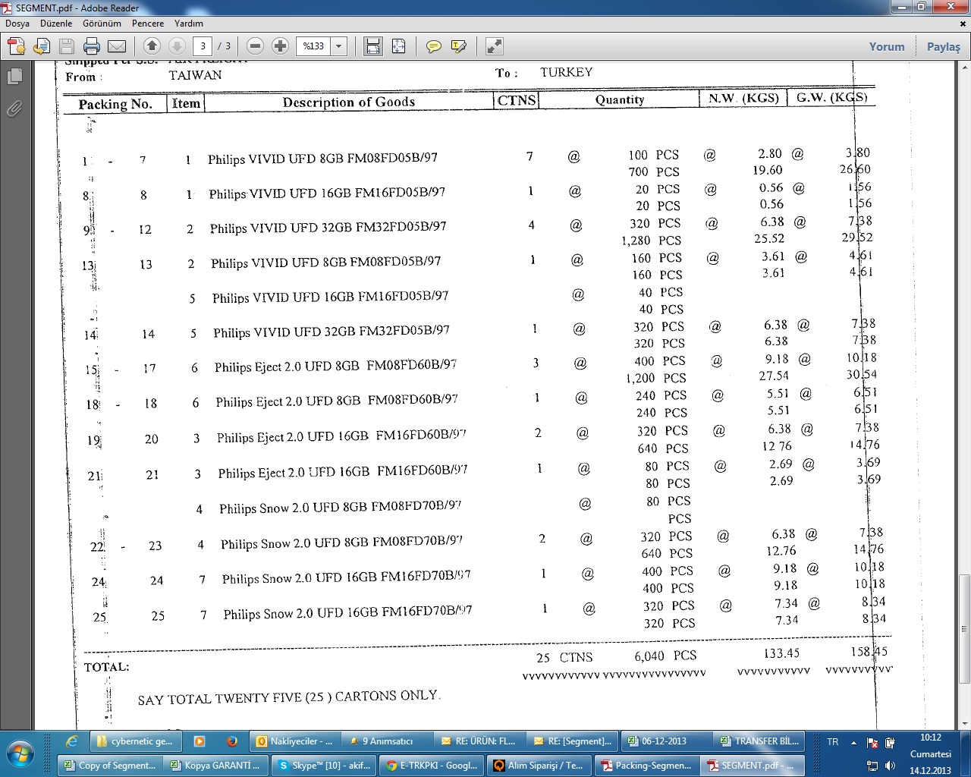Switch to the cybernetic ge... folder window
Screen dimensions: 971x777
tap(135, 741)
